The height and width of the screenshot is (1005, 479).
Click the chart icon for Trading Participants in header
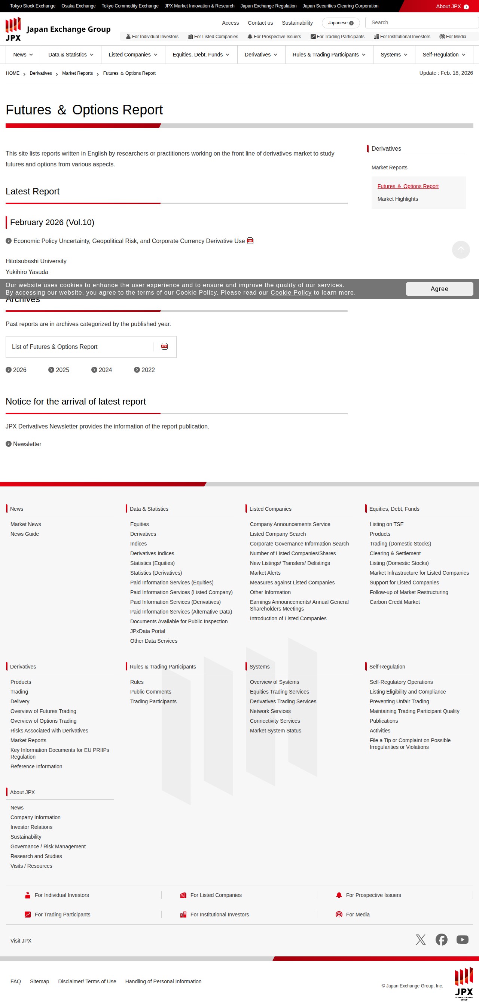(x=313, y=37)
